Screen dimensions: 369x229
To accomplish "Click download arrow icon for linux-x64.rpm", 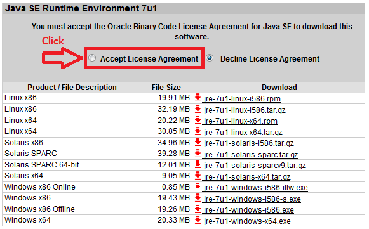I will [x=198, y=120].
